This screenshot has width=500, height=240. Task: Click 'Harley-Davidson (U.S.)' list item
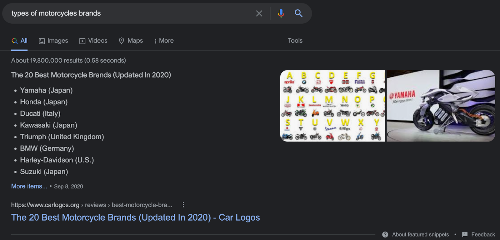click(x=57, y=160)
